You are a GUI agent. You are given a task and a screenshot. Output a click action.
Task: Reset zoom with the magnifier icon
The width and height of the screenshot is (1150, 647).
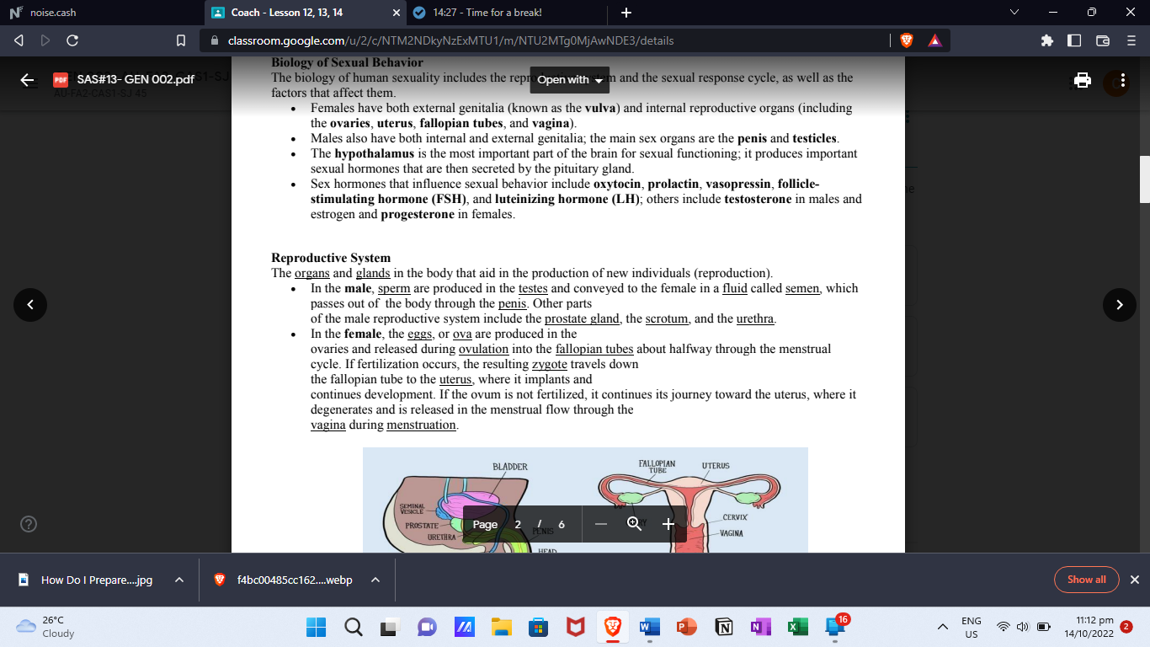point(635,524)
